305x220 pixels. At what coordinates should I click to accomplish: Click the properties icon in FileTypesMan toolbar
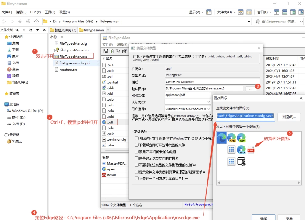(124, 51)
